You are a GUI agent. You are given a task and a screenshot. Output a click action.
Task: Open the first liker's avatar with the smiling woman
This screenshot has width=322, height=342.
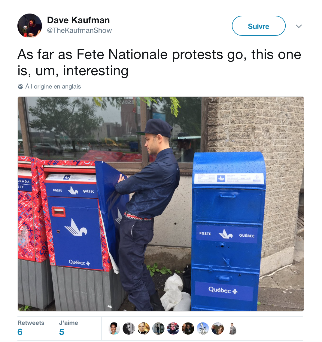[114, 328]
